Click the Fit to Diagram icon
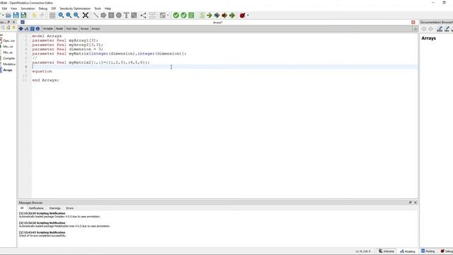The image size is (453, 255). [86, 16]
